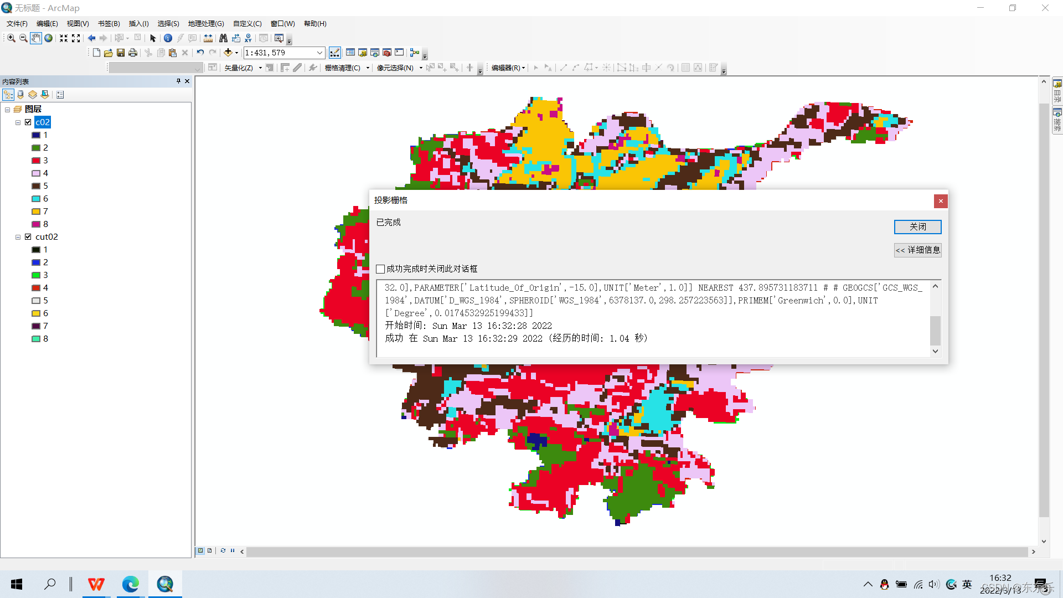1063x598 pixels.
Task: Click the Measure ruler tool
Action: coord(208,38)
